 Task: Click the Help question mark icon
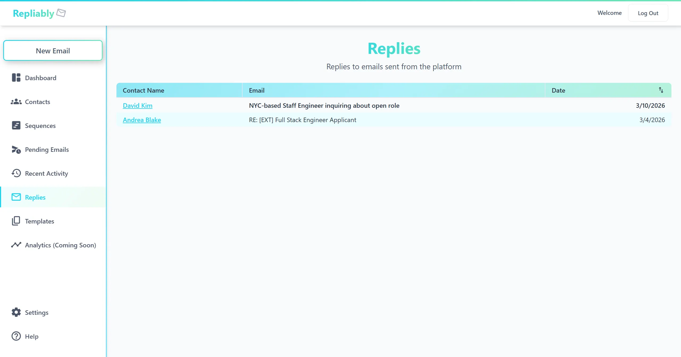pyautogui.click(x=16, y=336)
